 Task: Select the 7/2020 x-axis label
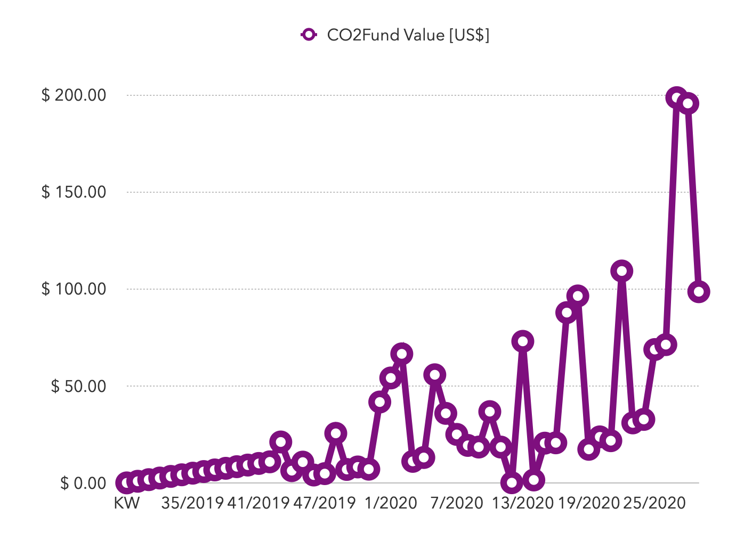(457, 503)
